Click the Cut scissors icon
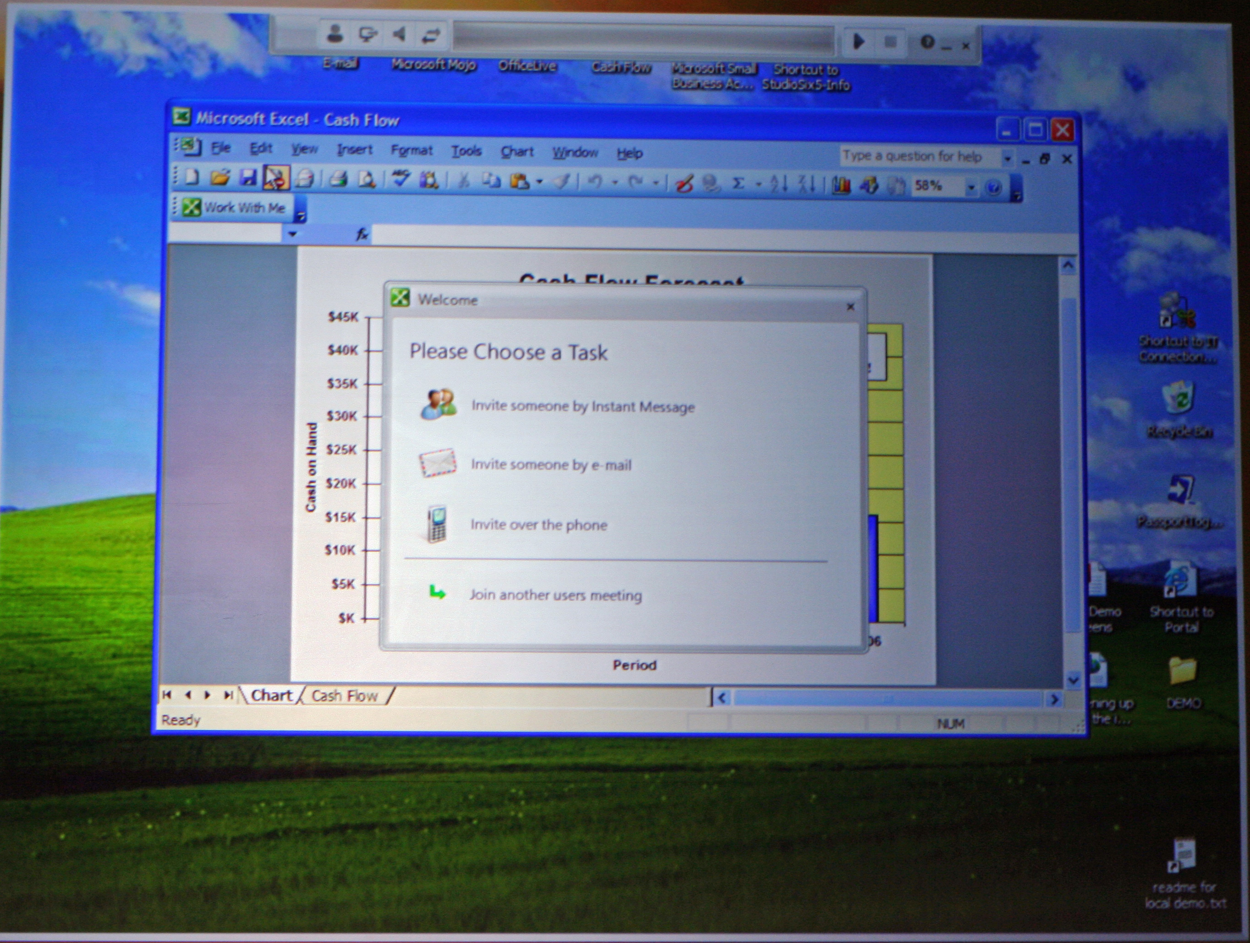 [463, 182]
